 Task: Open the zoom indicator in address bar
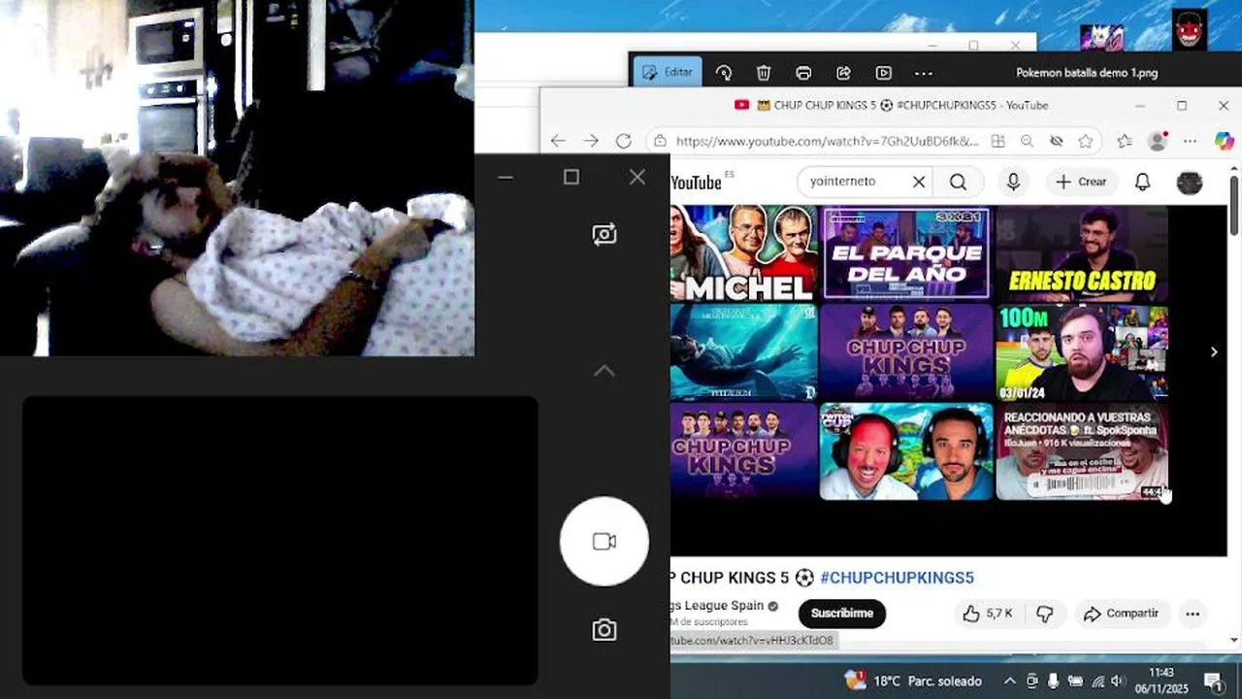1027,141
